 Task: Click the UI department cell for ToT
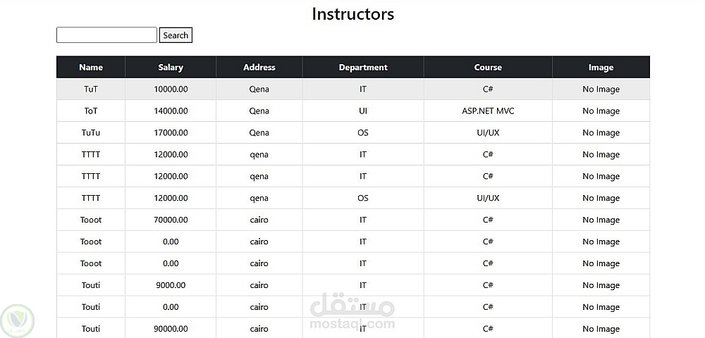point(363,111)
